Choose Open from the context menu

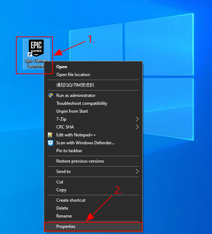pos(93,67)
